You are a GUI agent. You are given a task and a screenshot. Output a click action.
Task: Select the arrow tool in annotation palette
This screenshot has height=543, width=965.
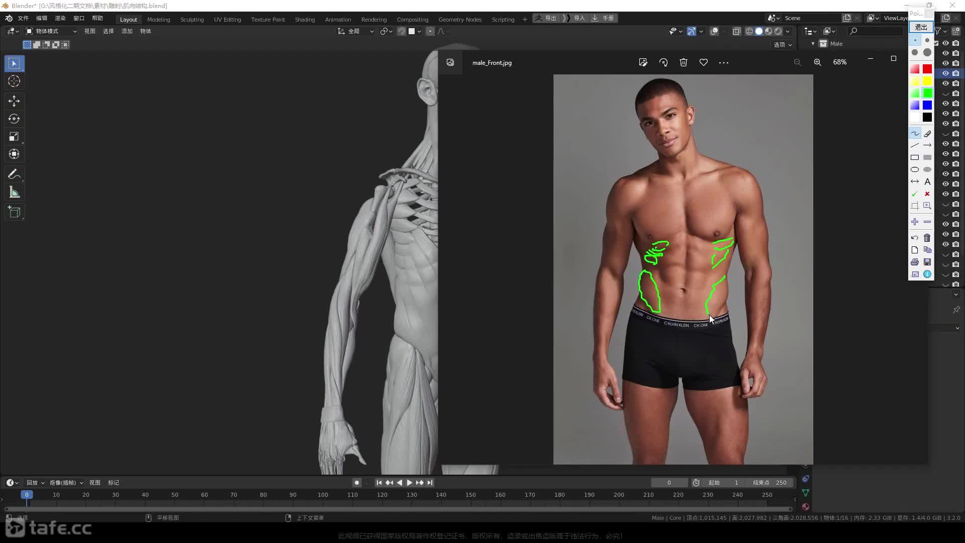pyautogui.click(x=927, y=145)
